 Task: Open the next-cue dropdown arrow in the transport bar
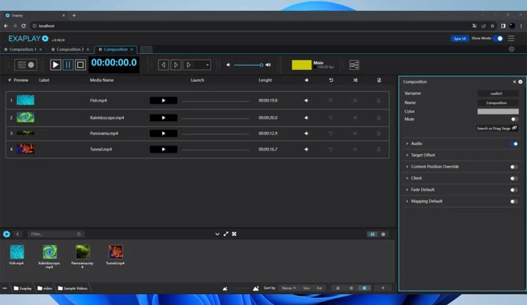click(208, 65)
